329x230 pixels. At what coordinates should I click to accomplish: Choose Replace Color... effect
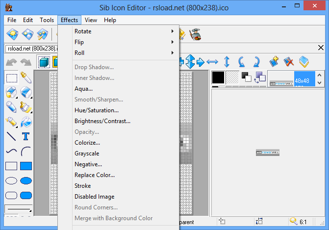pyautogui.click(x=118, y=175)
